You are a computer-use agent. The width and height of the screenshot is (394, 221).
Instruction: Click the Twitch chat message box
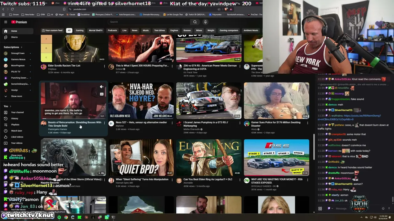point(357,209)
